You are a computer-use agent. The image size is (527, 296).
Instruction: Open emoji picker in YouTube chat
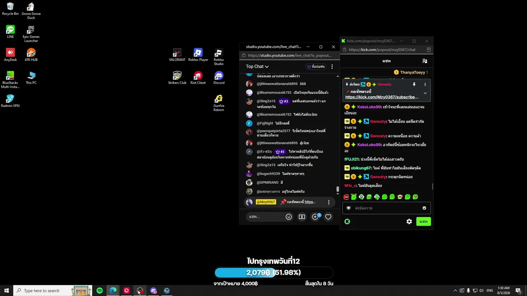tap(289, 217)
